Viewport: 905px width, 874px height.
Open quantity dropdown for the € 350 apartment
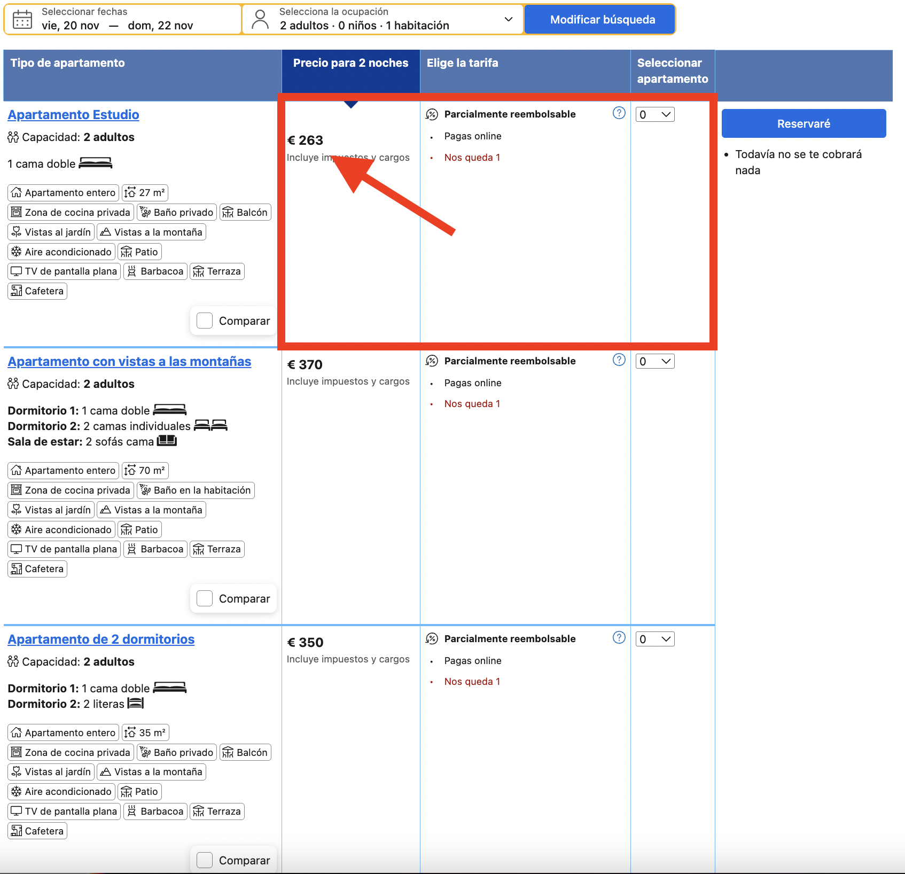pyautogui.click(x=655, y=639)
